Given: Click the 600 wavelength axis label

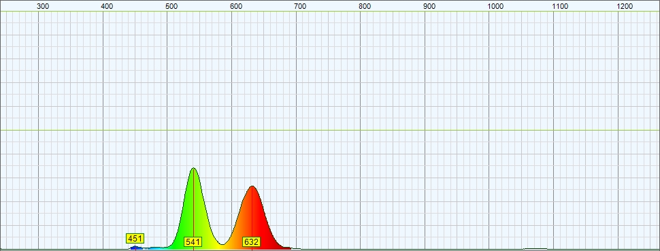Looking at the screenshot, I should 236,6.
